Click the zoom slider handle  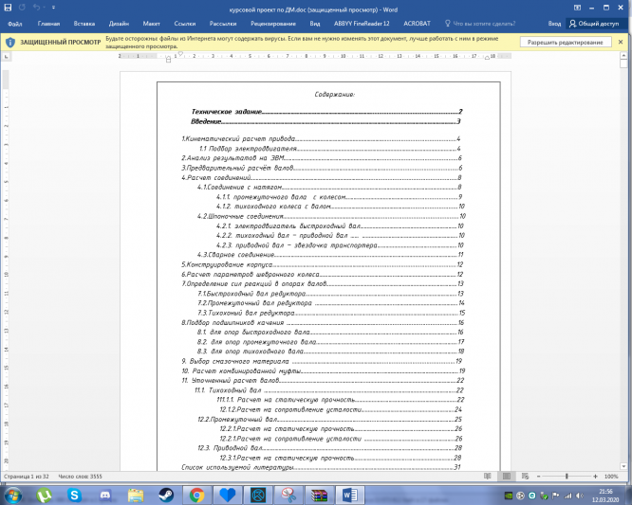(567, 477)
